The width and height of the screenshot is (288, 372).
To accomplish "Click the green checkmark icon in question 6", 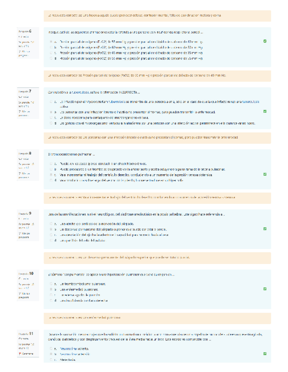I will [265, 41].
